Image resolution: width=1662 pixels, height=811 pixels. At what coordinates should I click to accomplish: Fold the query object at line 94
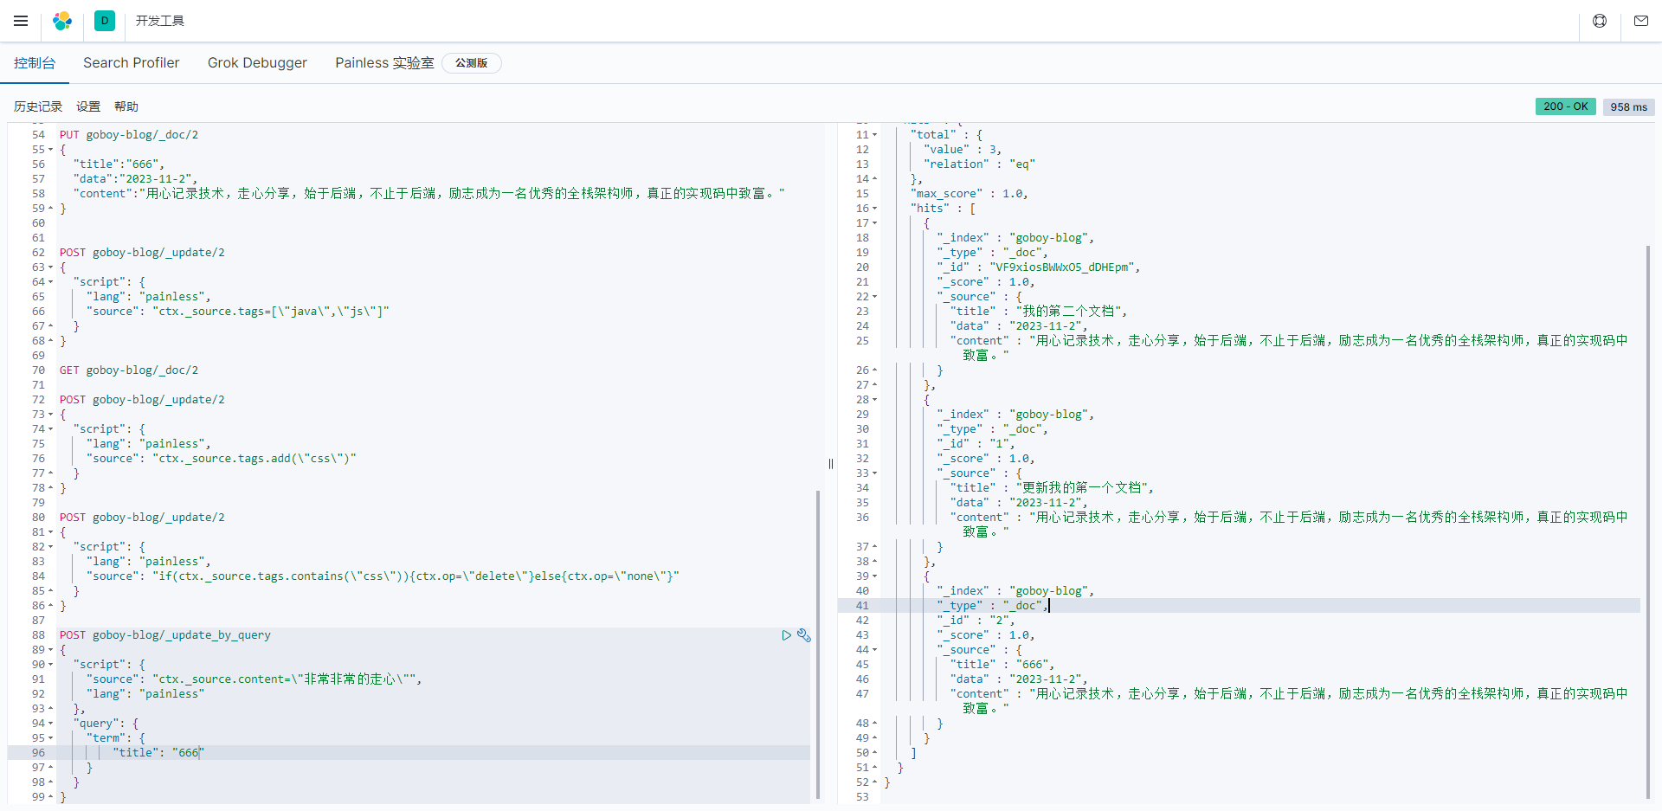click(50, 724)
